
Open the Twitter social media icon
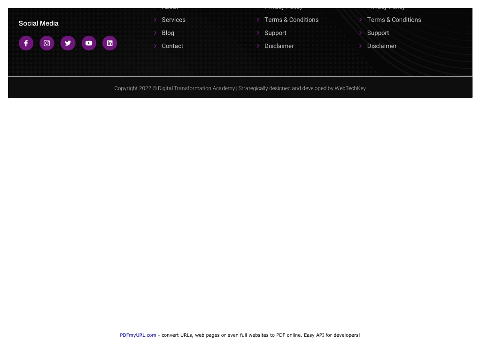click(68, 43)
